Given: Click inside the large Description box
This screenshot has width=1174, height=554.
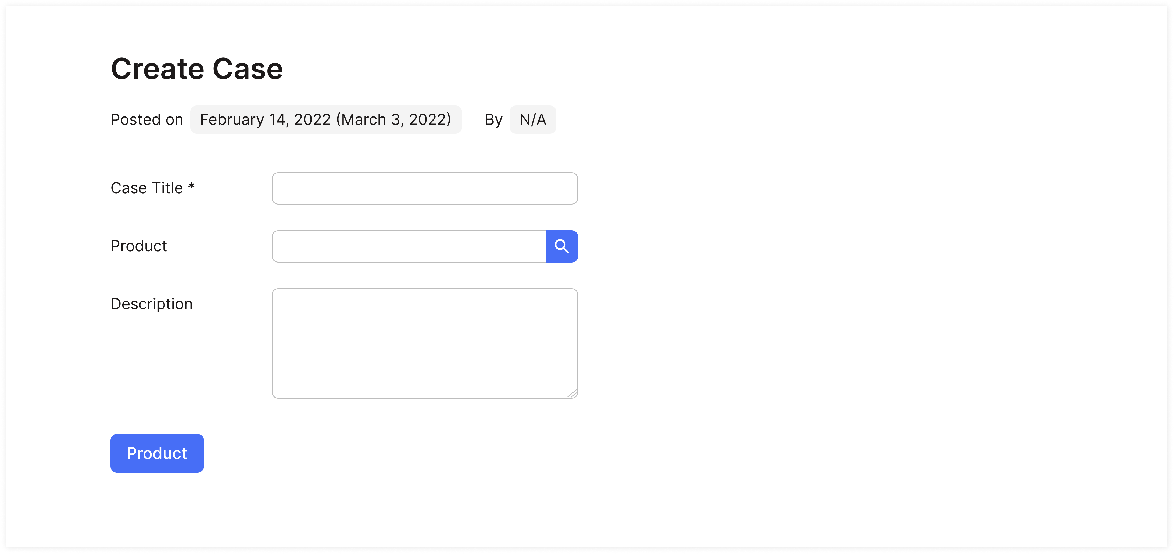Looking at the screenshot, I should pos(424,343).
